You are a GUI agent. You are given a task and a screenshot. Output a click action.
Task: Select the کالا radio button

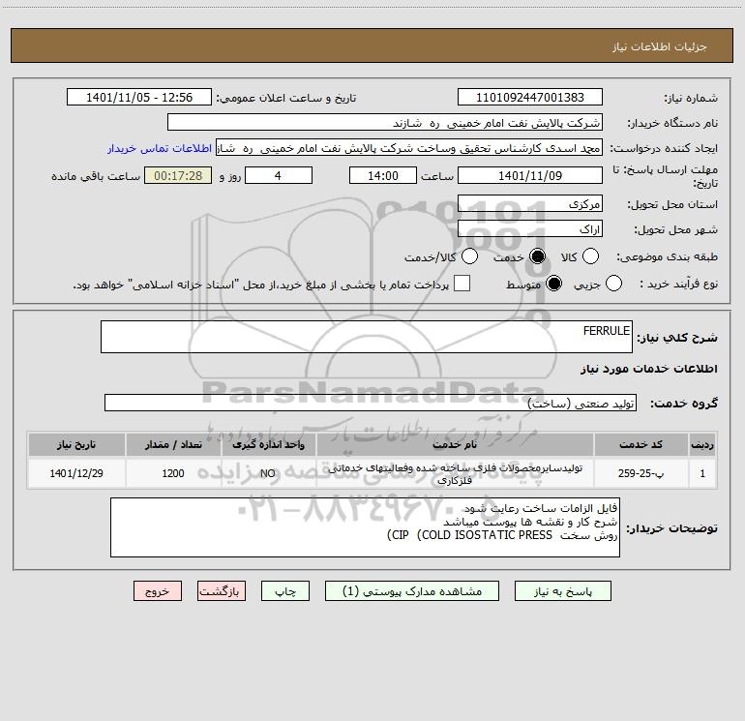coord(590,256)
